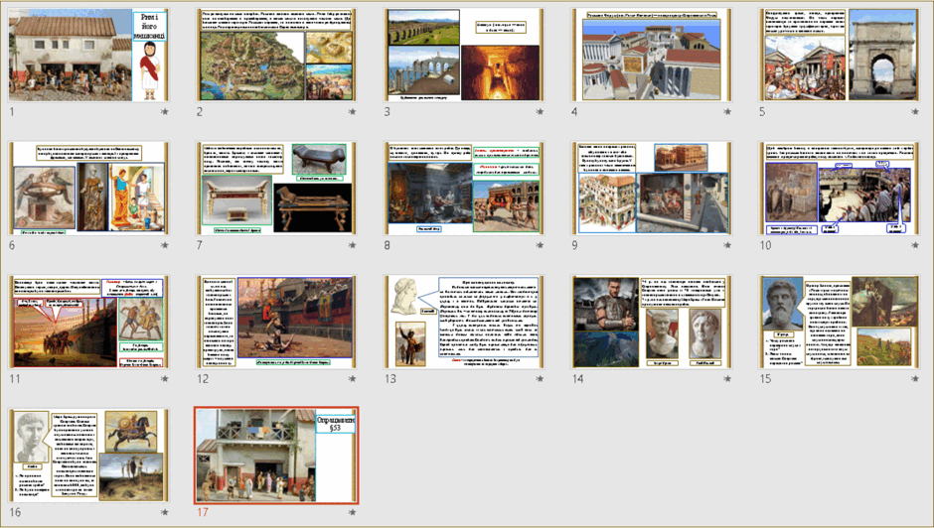
Task: Click animation star icon under slide 15
Action: (x=915, y=378)
